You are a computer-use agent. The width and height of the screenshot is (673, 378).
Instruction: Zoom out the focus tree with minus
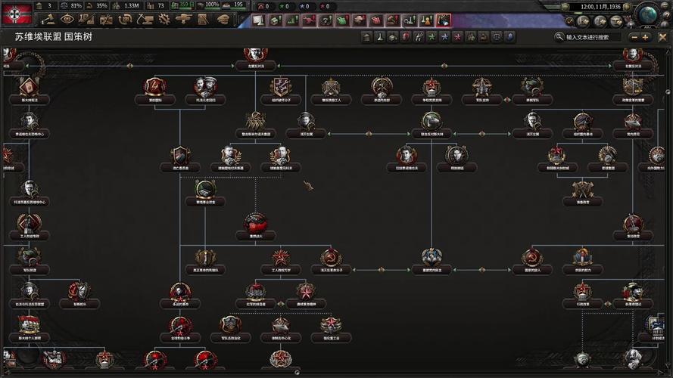click(x=634, y=37)
